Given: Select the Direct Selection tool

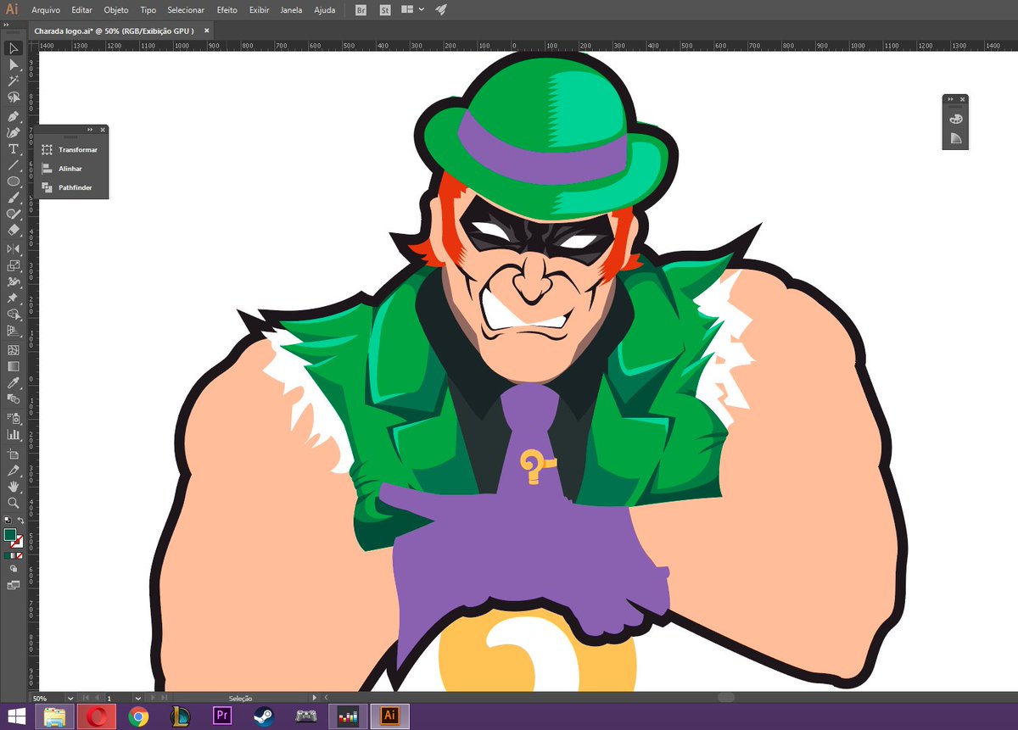Looking at the screenshot, I should [14, 64].
